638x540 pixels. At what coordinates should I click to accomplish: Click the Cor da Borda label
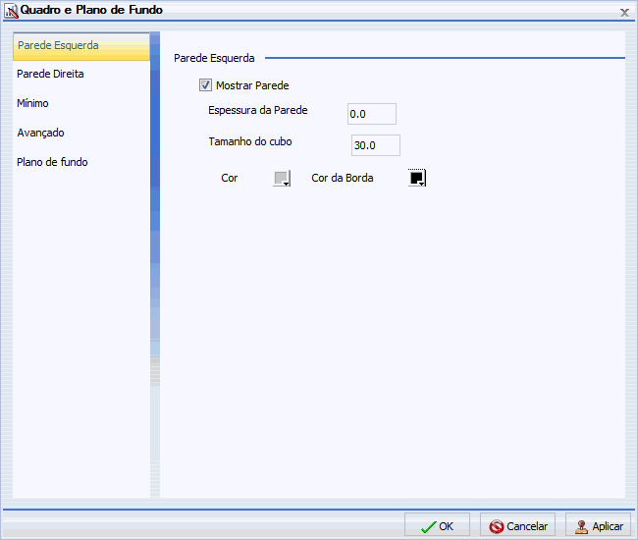pos(343,178)
